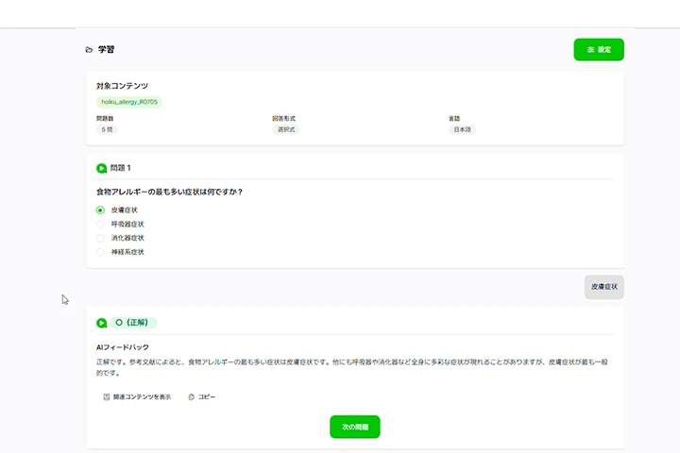The height and width of the screenshot is (453, 680).
Task: Copy the feedback with コピー link
Action: (x=202, y=397)
